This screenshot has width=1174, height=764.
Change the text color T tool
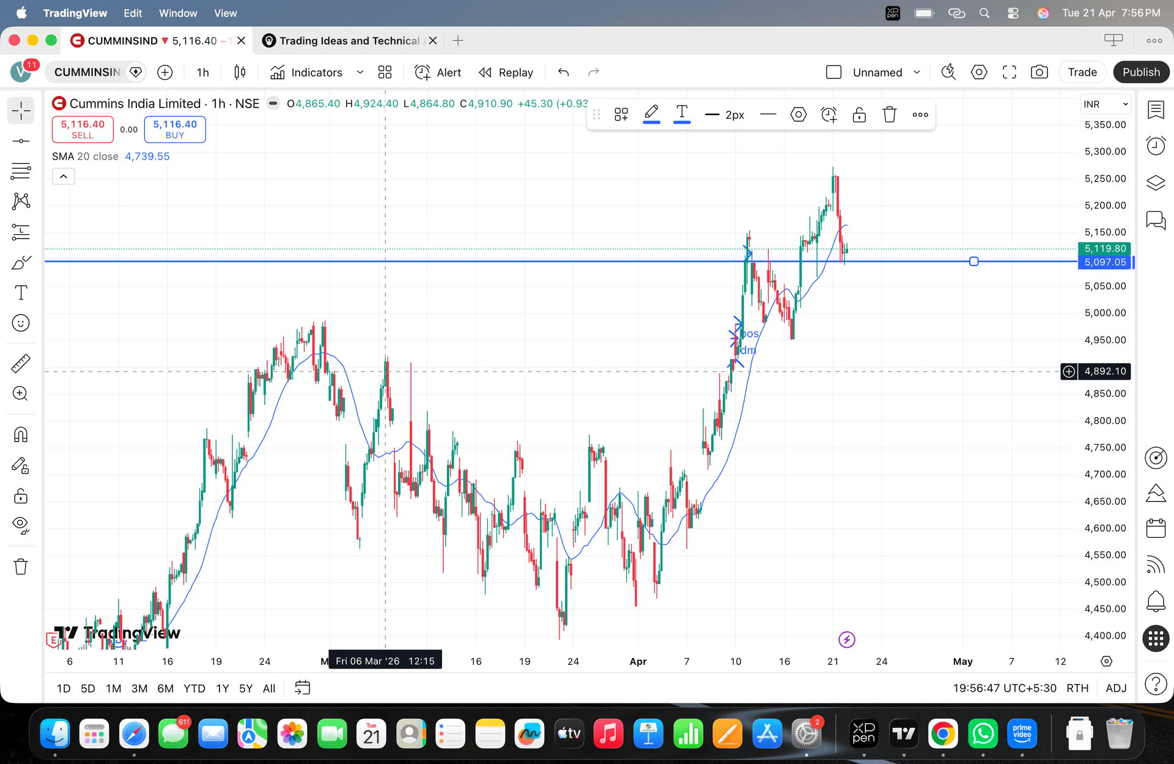coord(682,114)
